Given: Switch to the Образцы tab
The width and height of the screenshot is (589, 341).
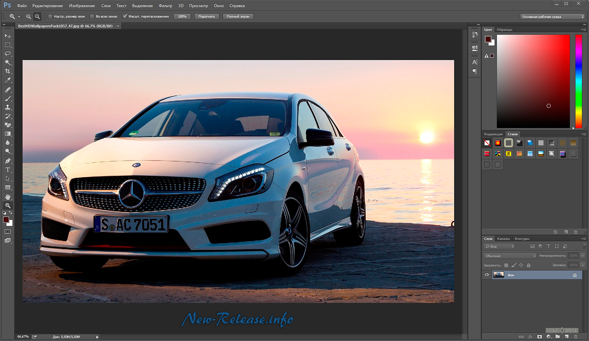Looking at the screenshot, I should click(504, 29).
